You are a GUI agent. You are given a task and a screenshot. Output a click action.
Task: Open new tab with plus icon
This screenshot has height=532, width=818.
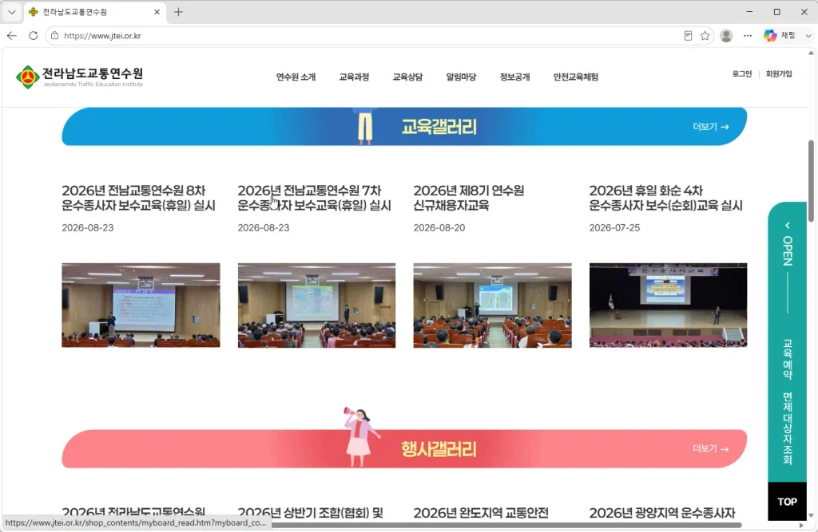pos(178,11)
